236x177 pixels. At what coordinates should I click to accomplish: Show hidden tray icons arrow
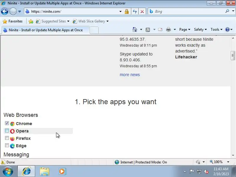[185, 171]
